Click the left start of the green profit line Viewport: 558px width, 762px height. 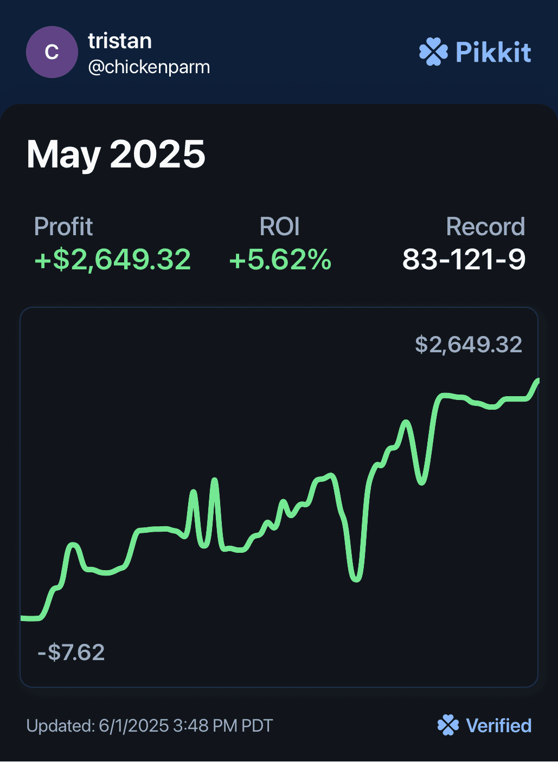(x=23, y=618)
